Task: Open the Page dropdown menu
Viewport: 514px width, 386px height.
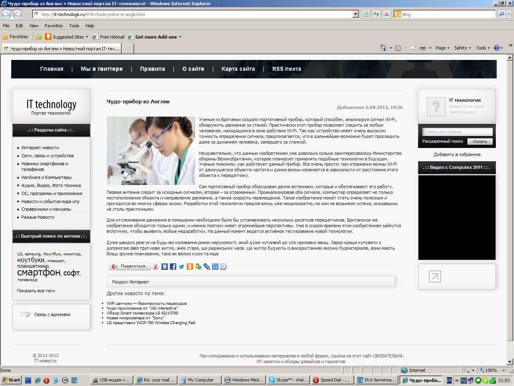Action: (x=443, y=48)
